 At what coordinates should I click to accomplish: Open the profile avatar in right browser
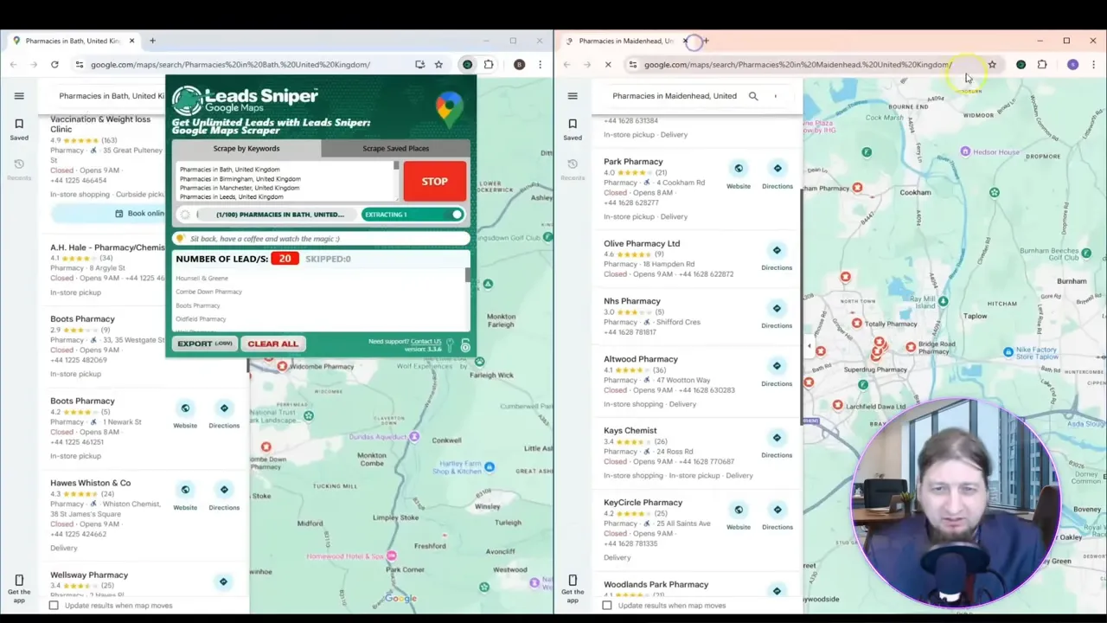tap(1072, 64)
